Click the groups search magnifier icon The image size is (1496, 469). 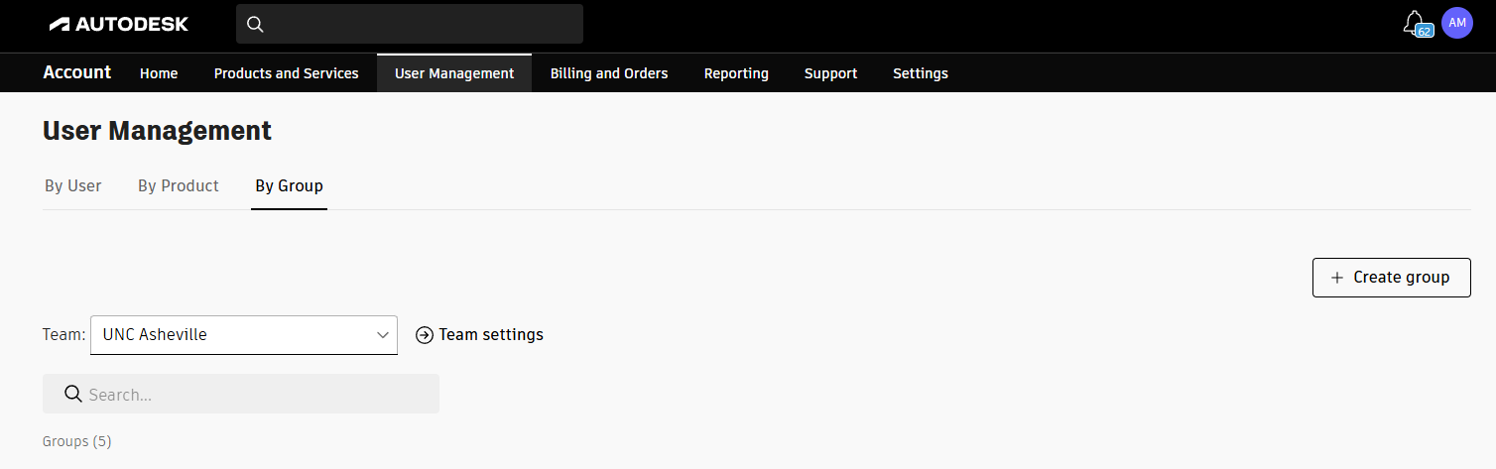pos(72,394)
